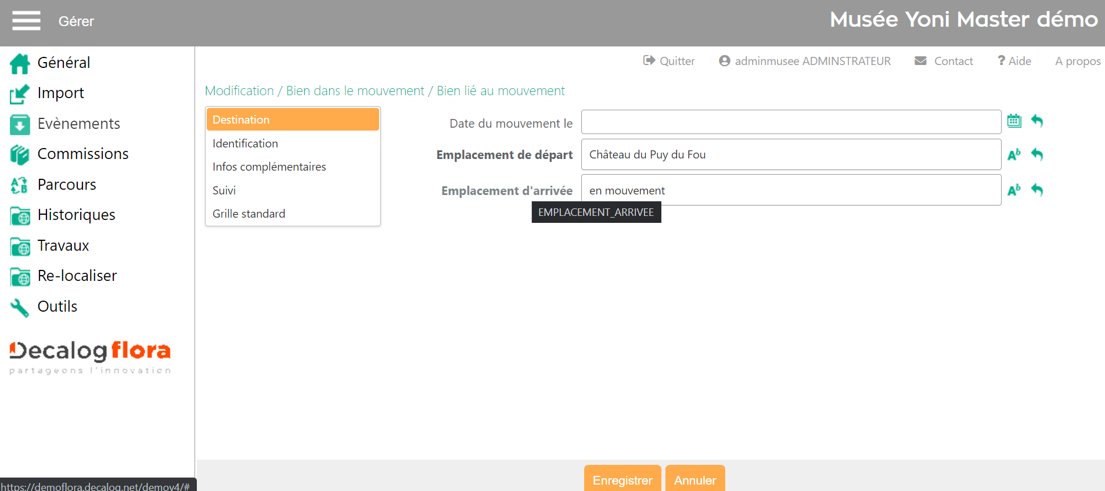This screenshot has height=491, width=1105.
Task: Click the Quitter link
Action: coord(677,61)
